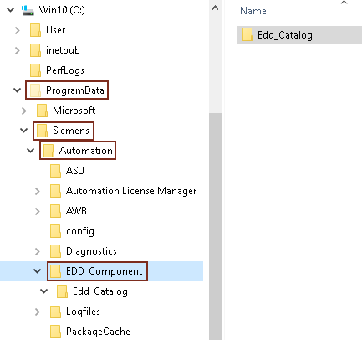Select the User folder name
Screen dimensions: 362x340
pyautogui.click(x=55, y=30)
